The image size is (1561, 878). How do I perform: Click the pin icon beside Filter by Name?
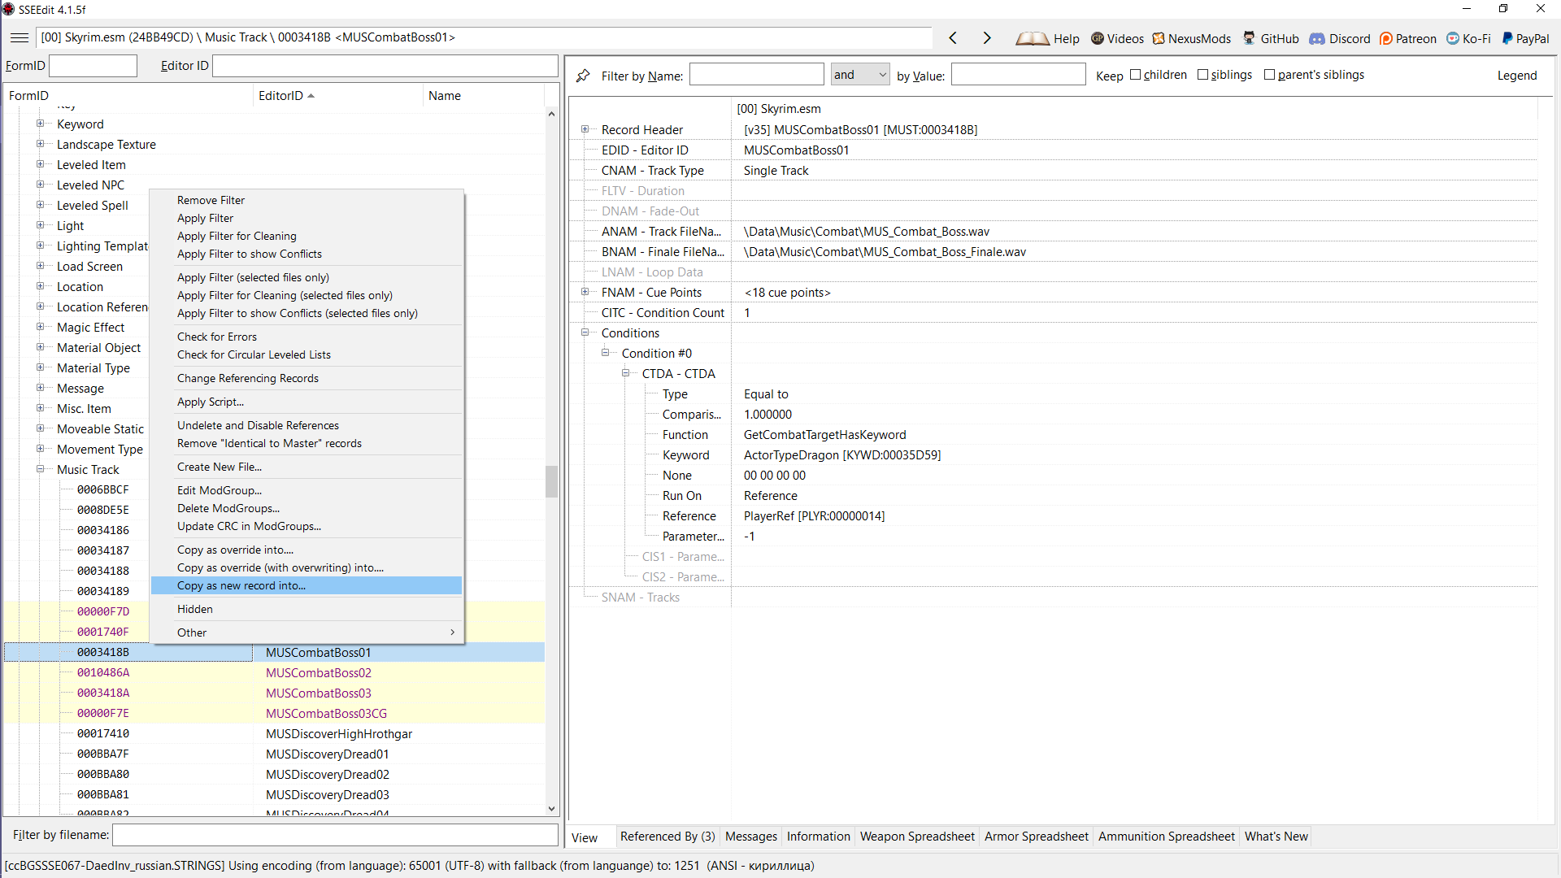[583, 76]
